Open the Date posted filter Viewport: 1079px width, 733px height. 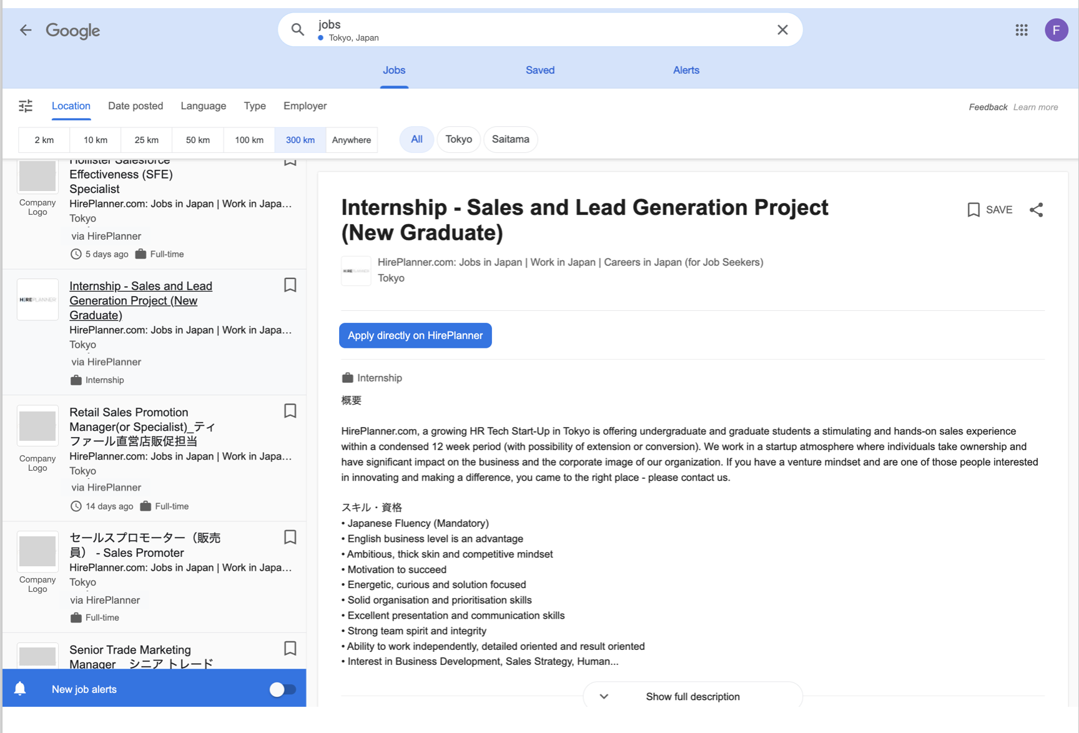(x=135, y=106)
